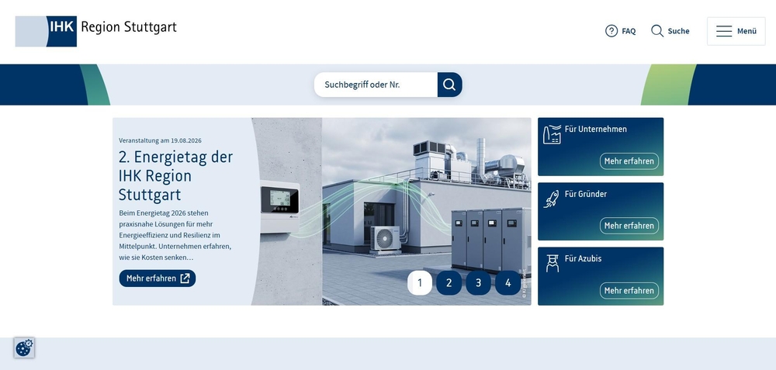Click the Energietag 2026 description paragraph
This screenshot has height=370, width=776.
tap(175, 235)
